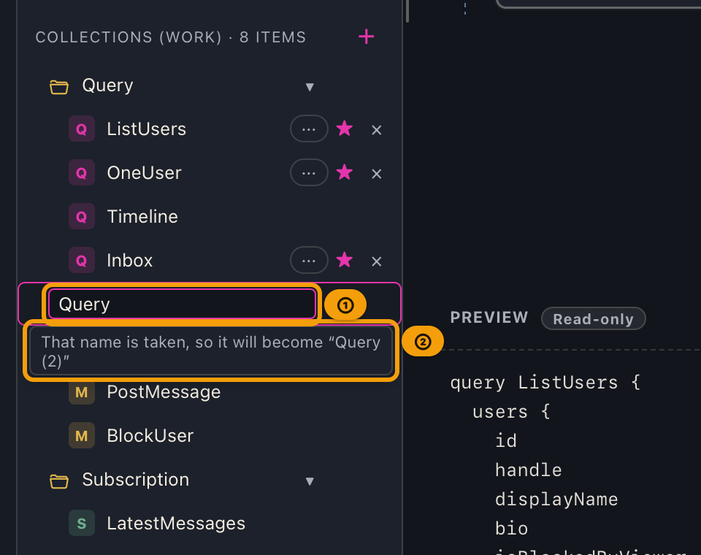Viewport: 701px width, 555px height.
Task: Click the Q badge beside Timeline
Action: coord(81,216)
